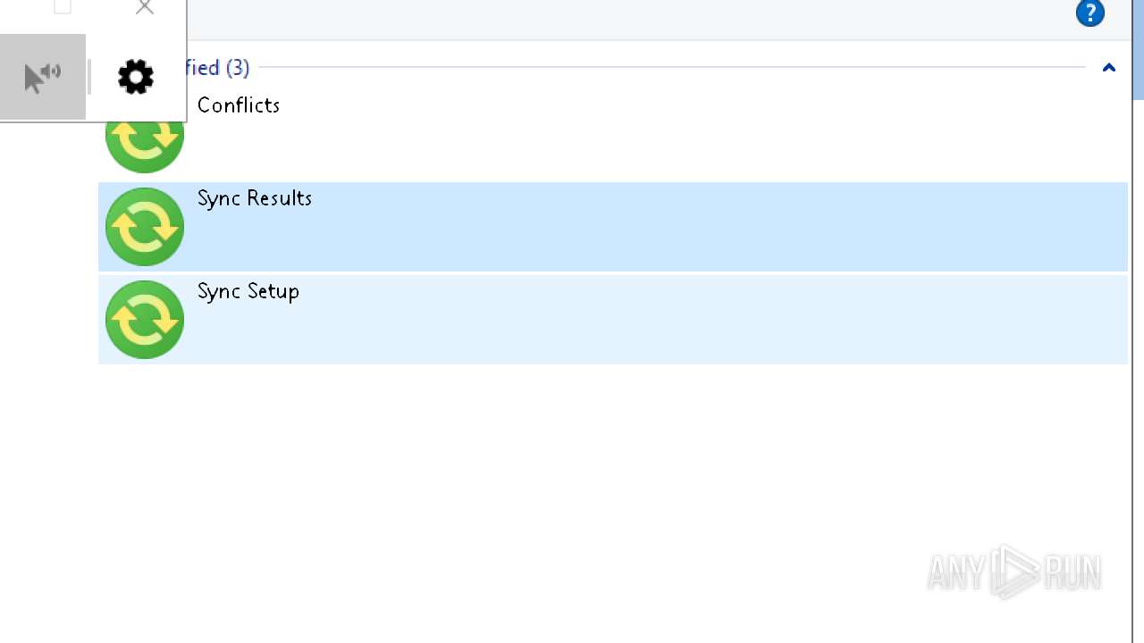Select the Conflicts label text
Screen dimensions: 1144x643
pos(239,105)
